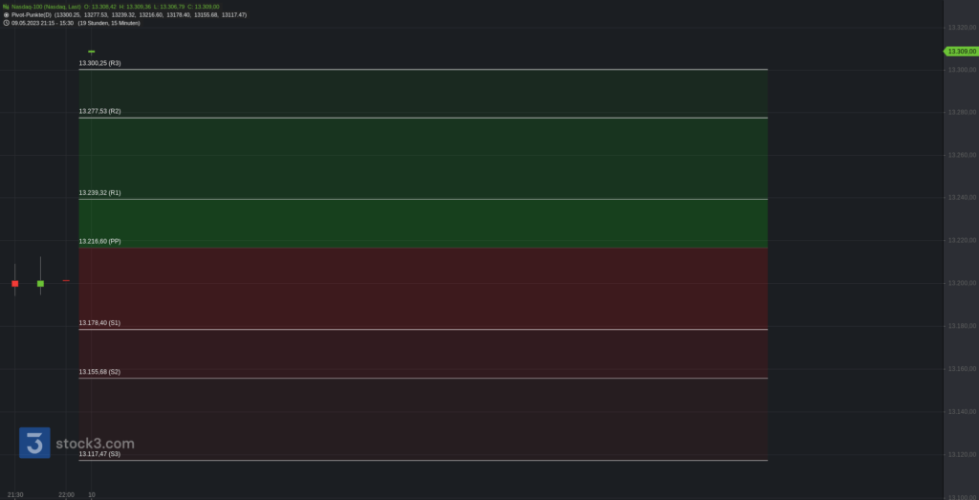The image size is (979, 500).
Task: Select the green candlestick body
Action: 40,283
